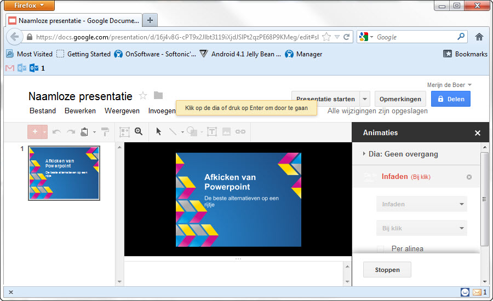Redo the last action

(x=71, y=132)
